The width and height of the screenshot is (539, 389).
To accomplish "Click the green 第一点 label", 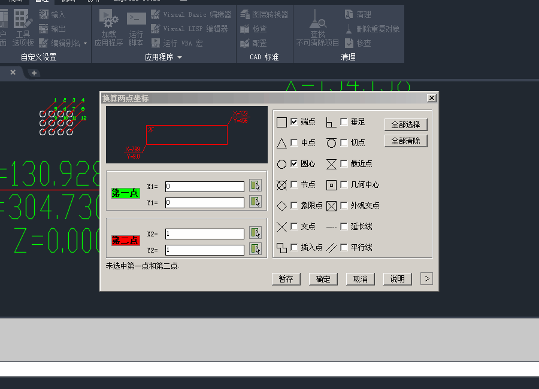I will tap(125, 193).
